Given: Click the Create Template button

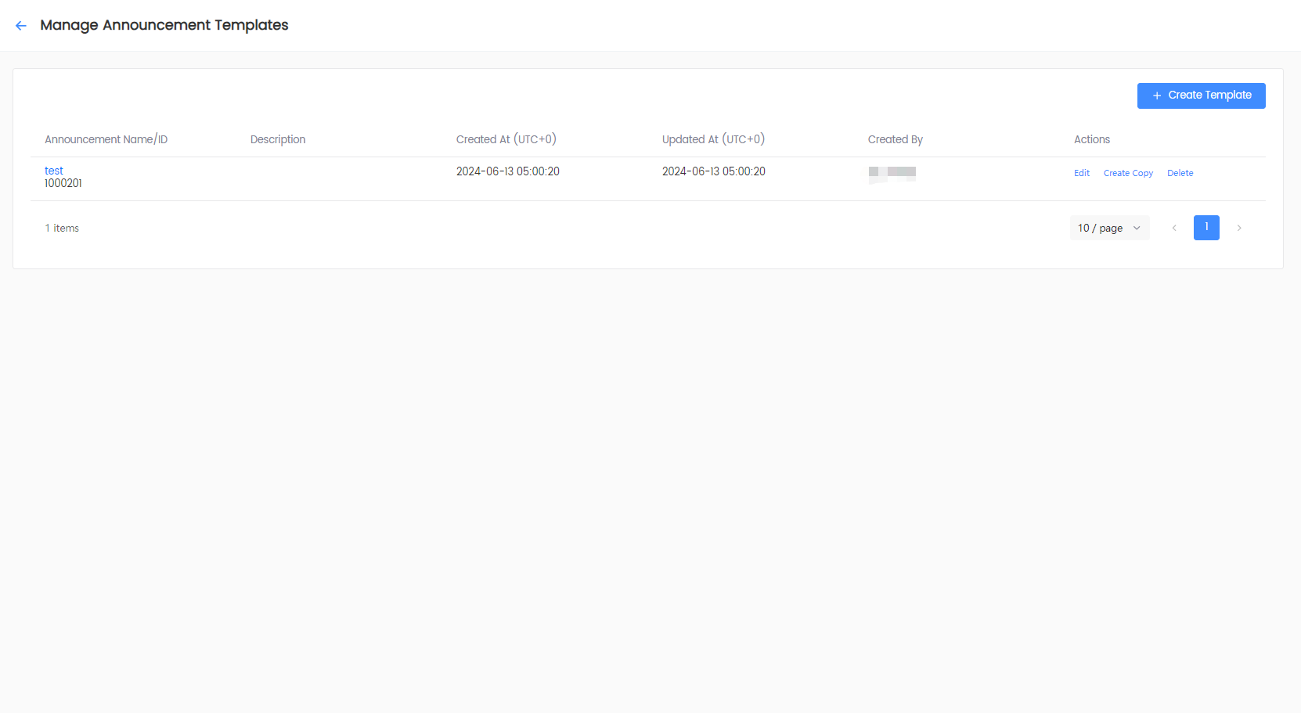Looking at the screenshot, I should [x=1201, y=95].
